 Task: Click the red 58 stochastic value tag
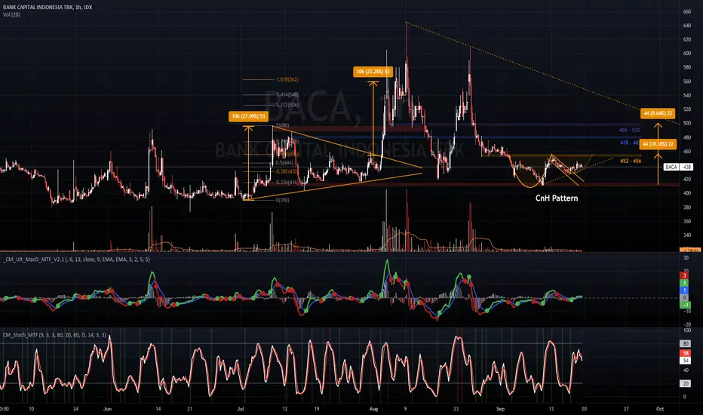[x=686, y=354]
